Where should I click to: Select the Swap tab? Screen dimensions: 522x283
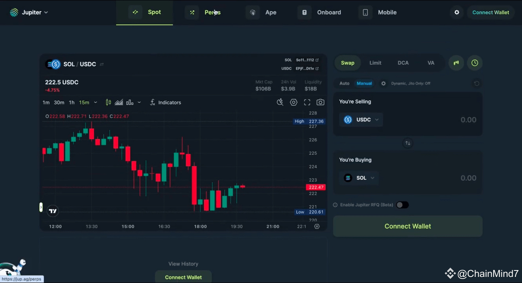(348, 63)
